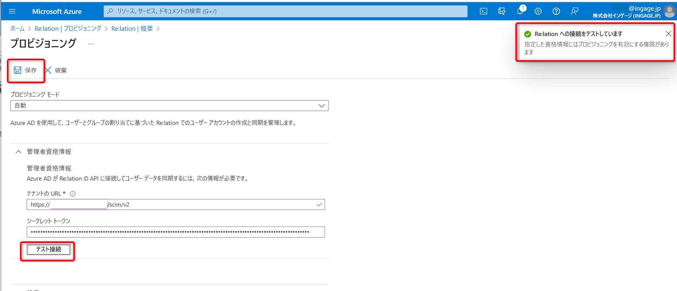The height and width of the screenshot is (291, 677).
Task: Click the Feedback icon in header
Action: coord(574,11)
